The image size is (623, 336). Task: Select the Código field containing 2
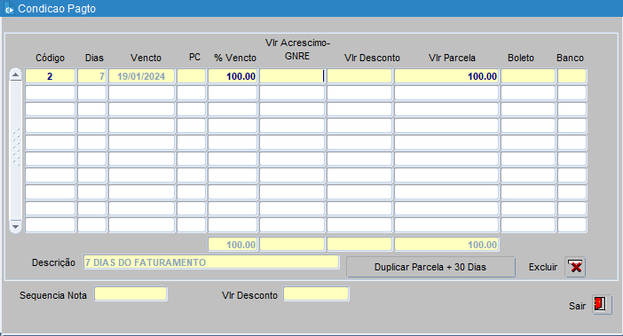pyautogui.click(x=50, y=76)
